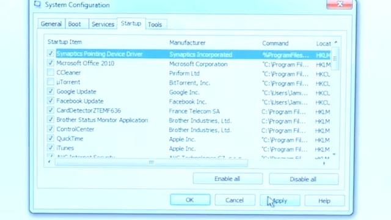Disable the Facebook Update checkbox

tap(50, 100)
